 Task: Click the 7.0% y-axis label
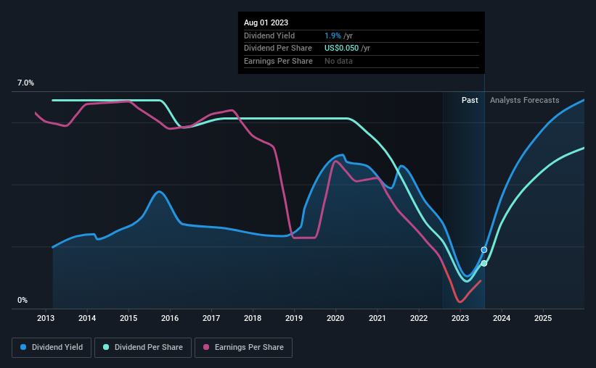coord(25,83)
